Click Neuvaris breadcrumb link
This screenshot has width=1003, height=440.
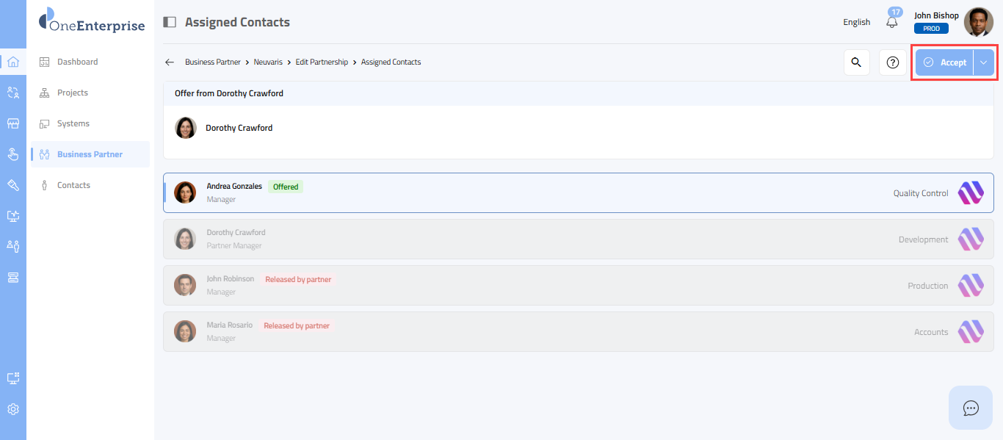tap(268, 62)
